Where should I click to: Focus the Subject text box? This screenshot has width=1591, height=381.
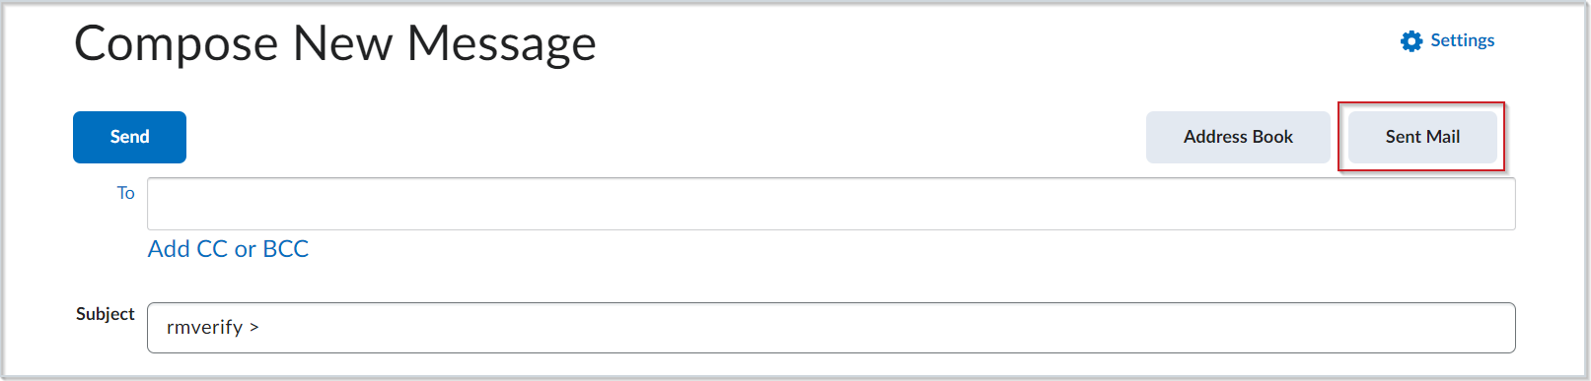click(831, 328)
